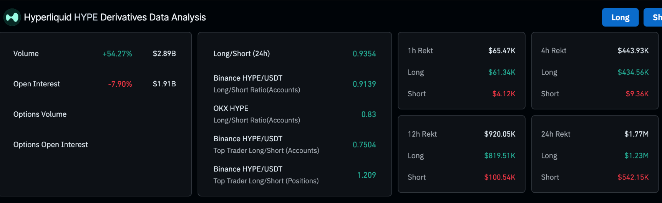Viewport: 662px width, 203px height.
Task: Open Binance HYPE/USDT Long/Short Ratio(Accounts) row
Action: pos(257,84)
